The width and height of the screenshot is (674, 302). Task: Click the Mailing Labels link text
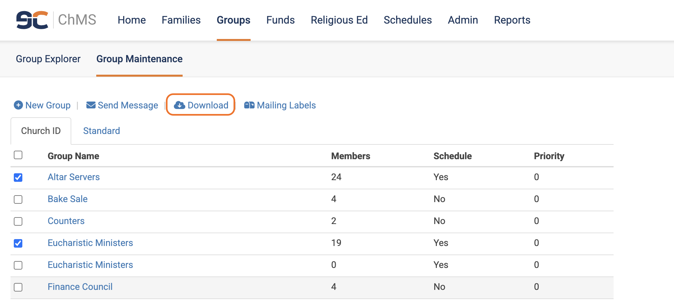[286, 105]
